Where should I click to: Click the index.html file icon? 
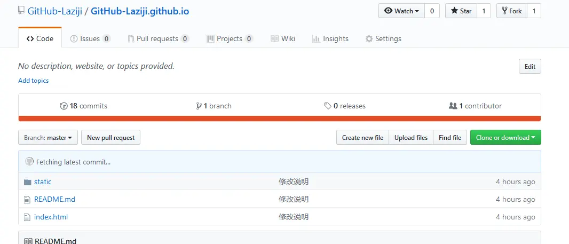point(27,217)
